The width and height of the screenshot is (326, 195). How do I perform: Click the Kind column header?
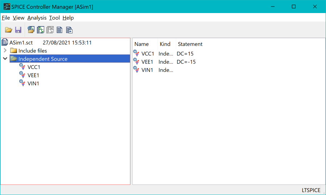(165, 44)
